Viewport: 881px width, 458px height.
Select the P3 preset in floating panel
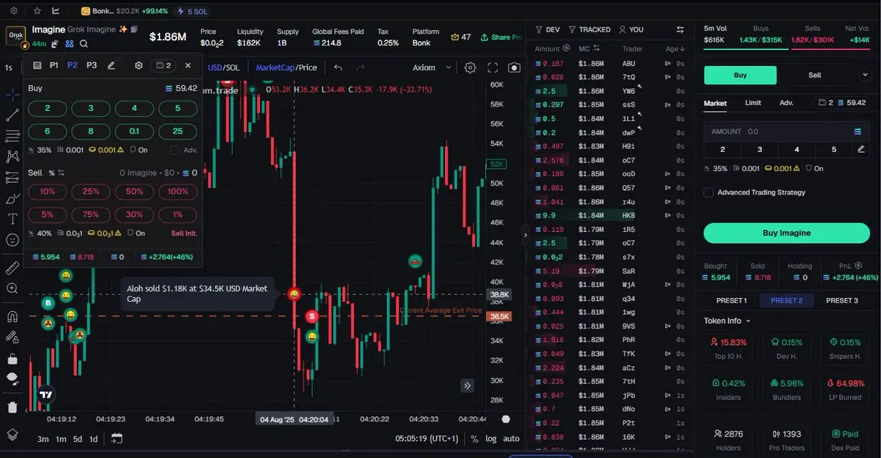[92, 65]
